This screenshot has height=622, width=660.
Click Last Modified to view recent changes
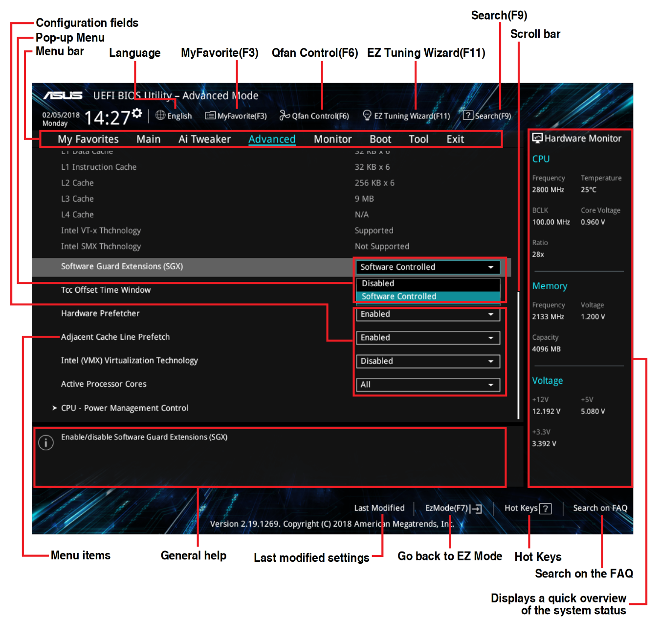click(x=379, y=508)
